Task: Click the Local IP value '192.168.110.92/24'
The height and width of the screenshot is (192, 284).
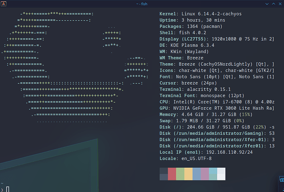Action: coord(229,153)
